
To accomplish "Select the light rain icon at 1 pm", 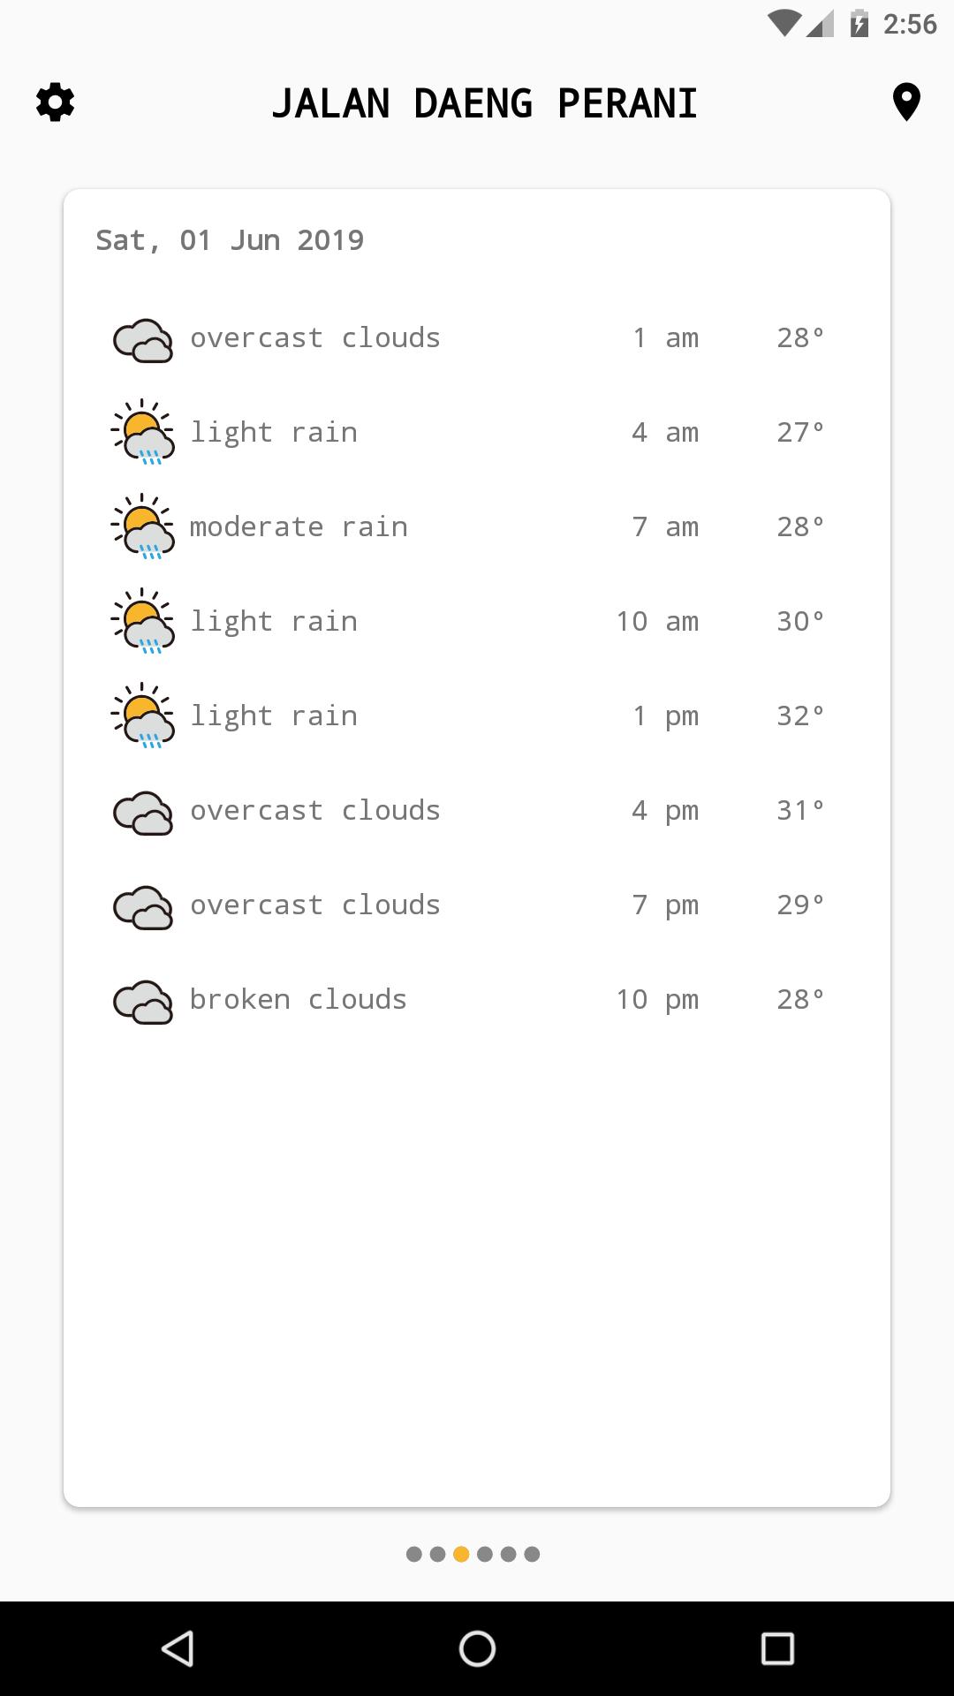I will point(143,715).
